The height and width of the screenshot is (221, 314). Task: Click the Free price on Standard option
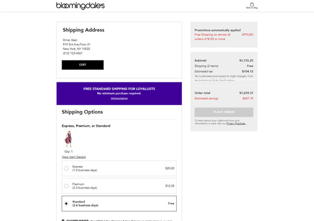(171, 203)
